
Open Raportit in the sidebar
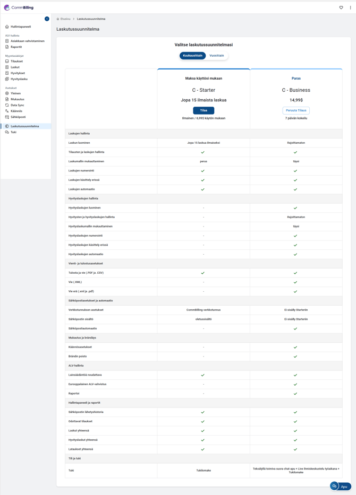coord(16,47)
